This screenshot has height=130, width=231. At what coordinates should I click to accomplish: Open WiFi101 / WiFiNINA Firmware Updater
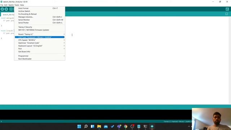pos(40,30)
